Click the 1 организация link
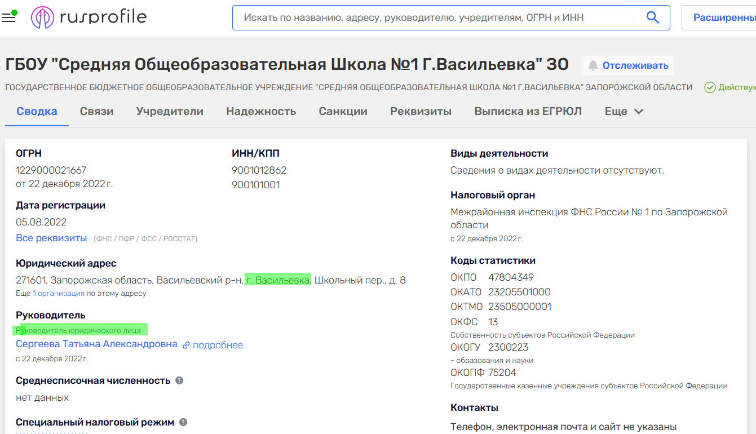The width and height of the screenshot is (756, 434). click(59, 294)
